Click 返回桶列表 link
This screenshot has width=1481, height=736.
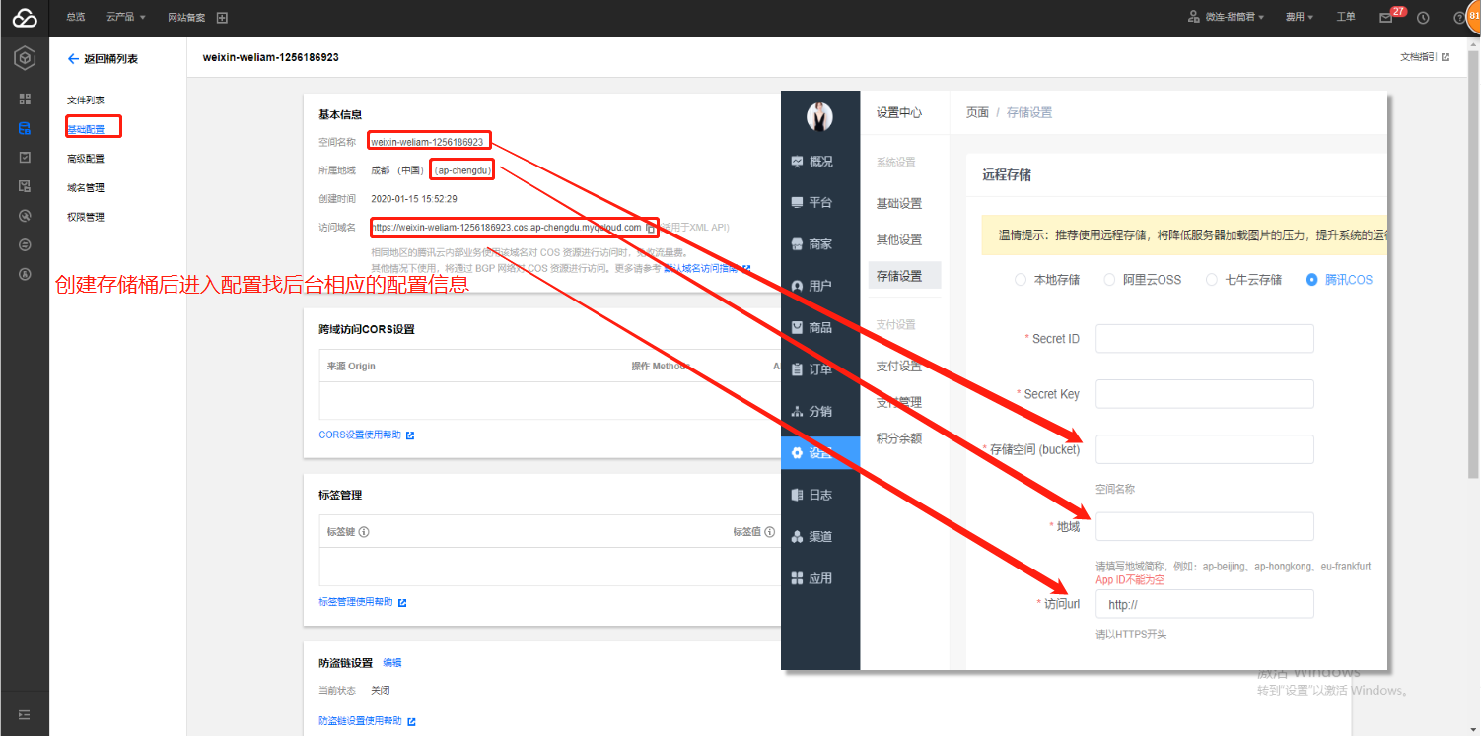coord(110,59)
